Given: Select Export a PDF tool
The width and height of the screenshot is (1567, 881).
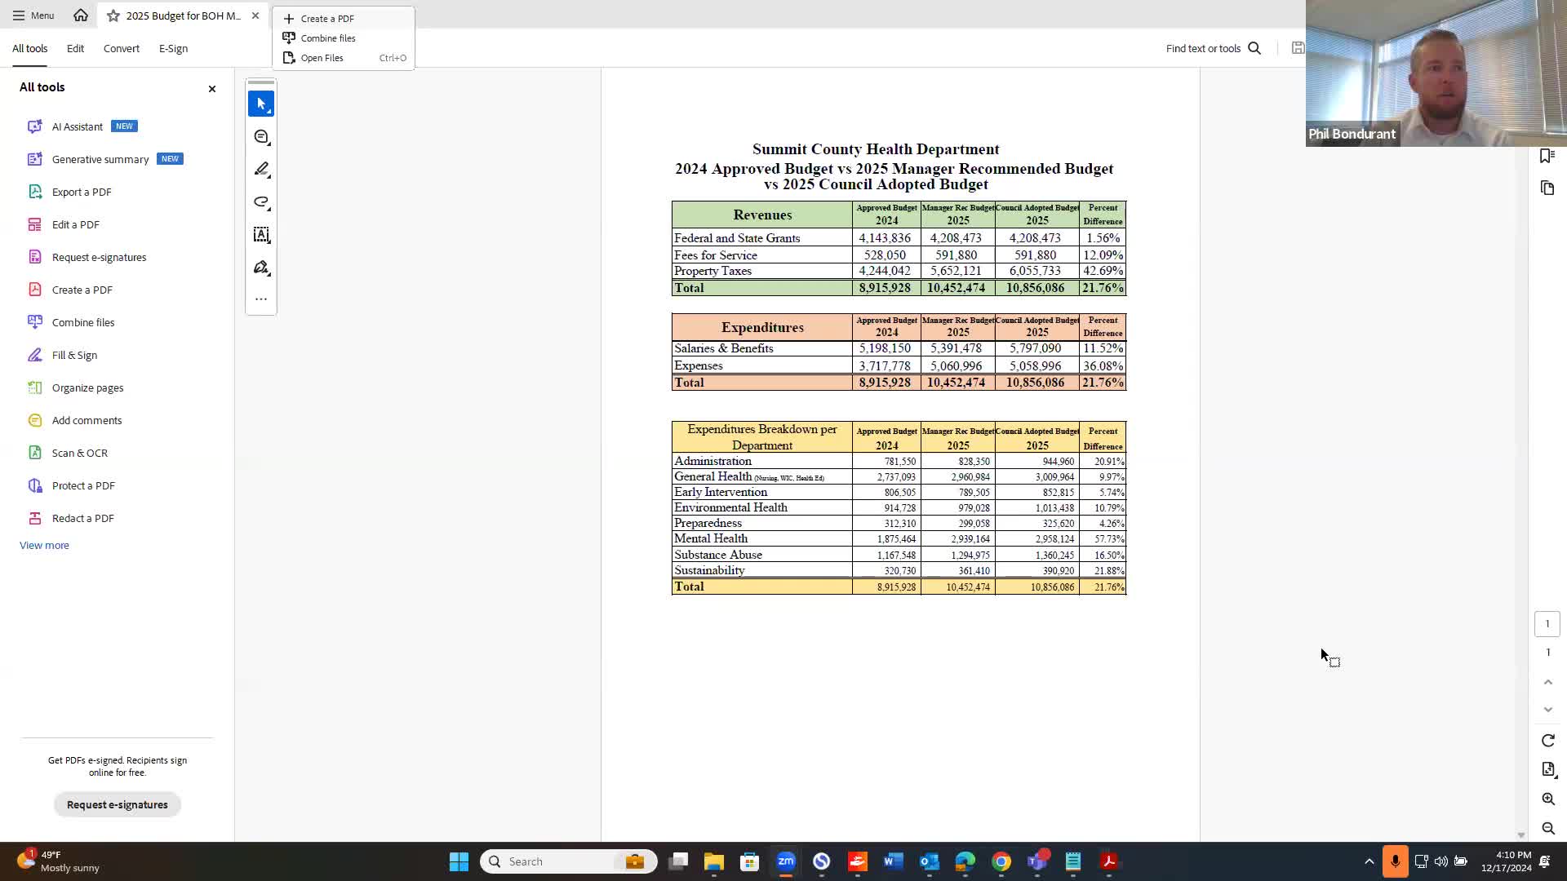Looking at the screenshot, I should click(82, 192).
